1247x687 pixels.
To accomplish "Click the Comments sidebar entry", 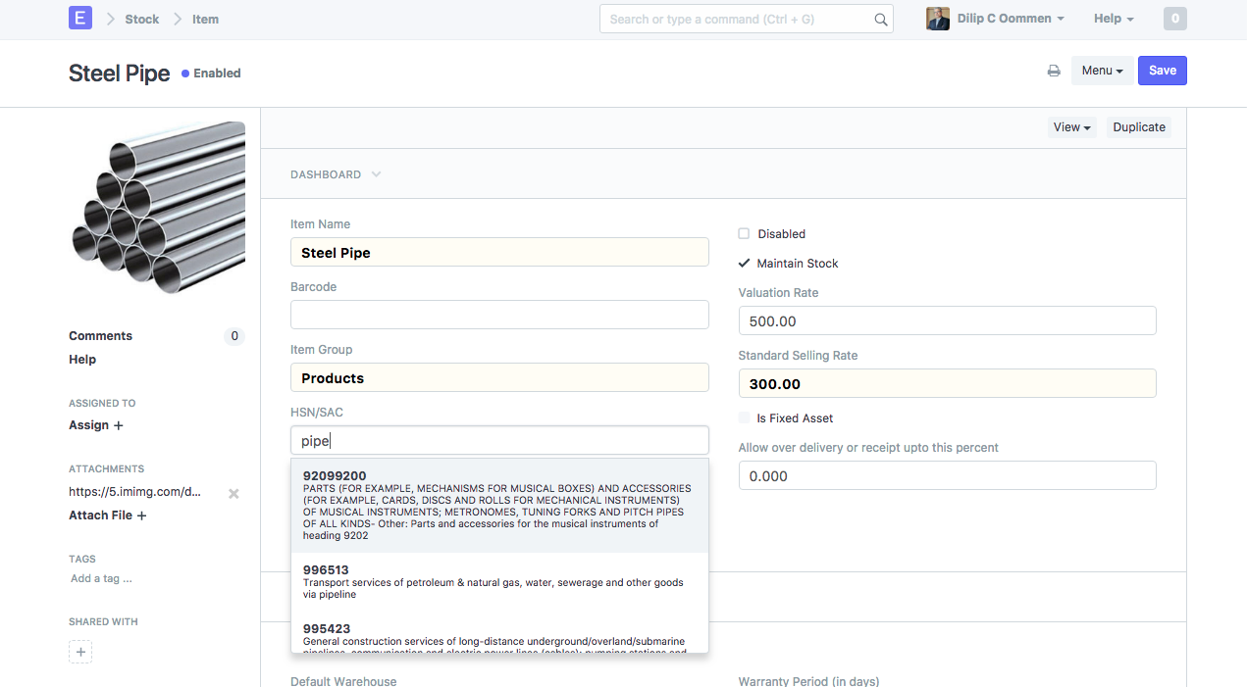I will (x=100, y=336).
